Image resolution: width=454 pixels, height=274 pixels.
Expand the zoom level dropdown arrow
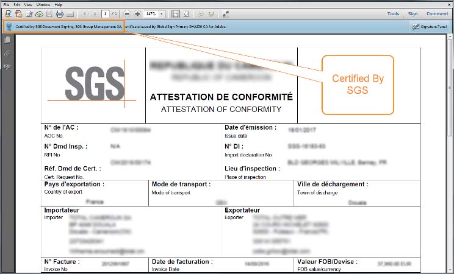click(162, 13)
